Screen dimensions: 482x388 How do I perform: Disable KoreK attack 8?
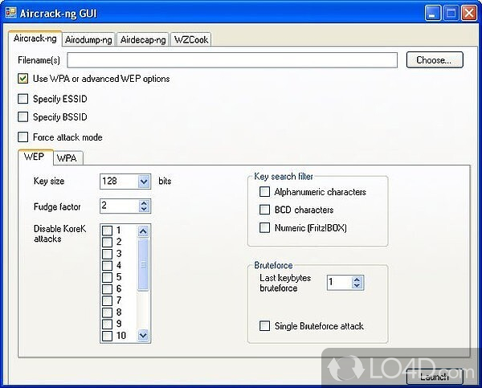click(108, 312)
